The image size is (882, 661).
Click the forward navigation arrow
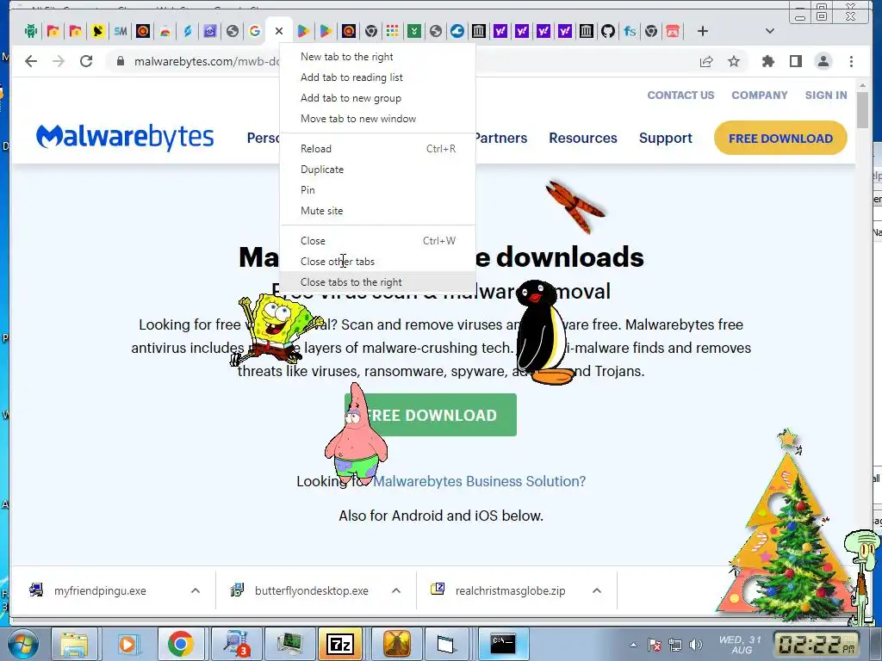coord(59,61)
